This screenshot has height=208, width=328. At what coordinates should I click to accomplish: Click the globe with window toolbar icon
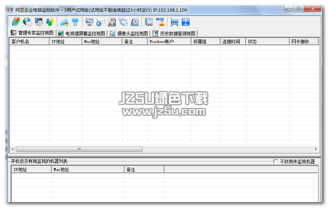(27, 22)
